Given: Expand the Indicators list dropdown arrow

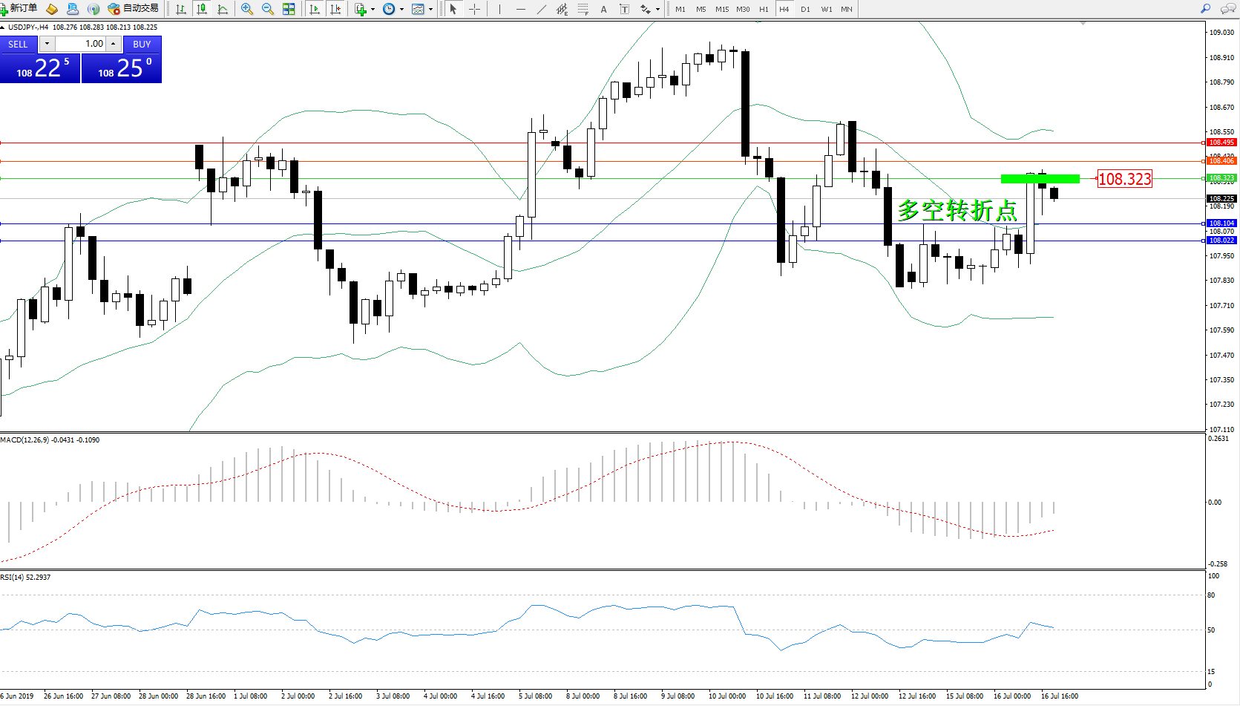Looking at the screenshot, I should coord(373,10).
